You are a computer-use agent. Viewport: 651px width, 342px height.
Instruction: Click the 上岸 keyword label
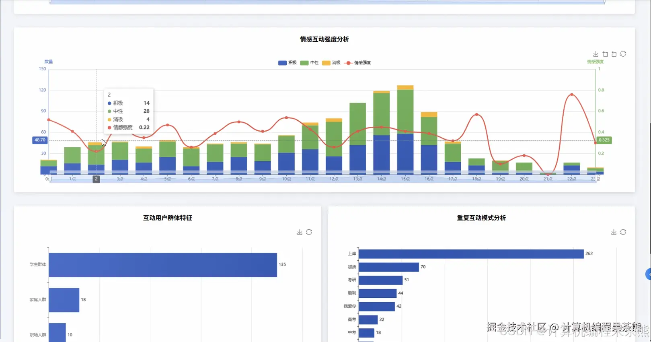(x=352, y=254)
